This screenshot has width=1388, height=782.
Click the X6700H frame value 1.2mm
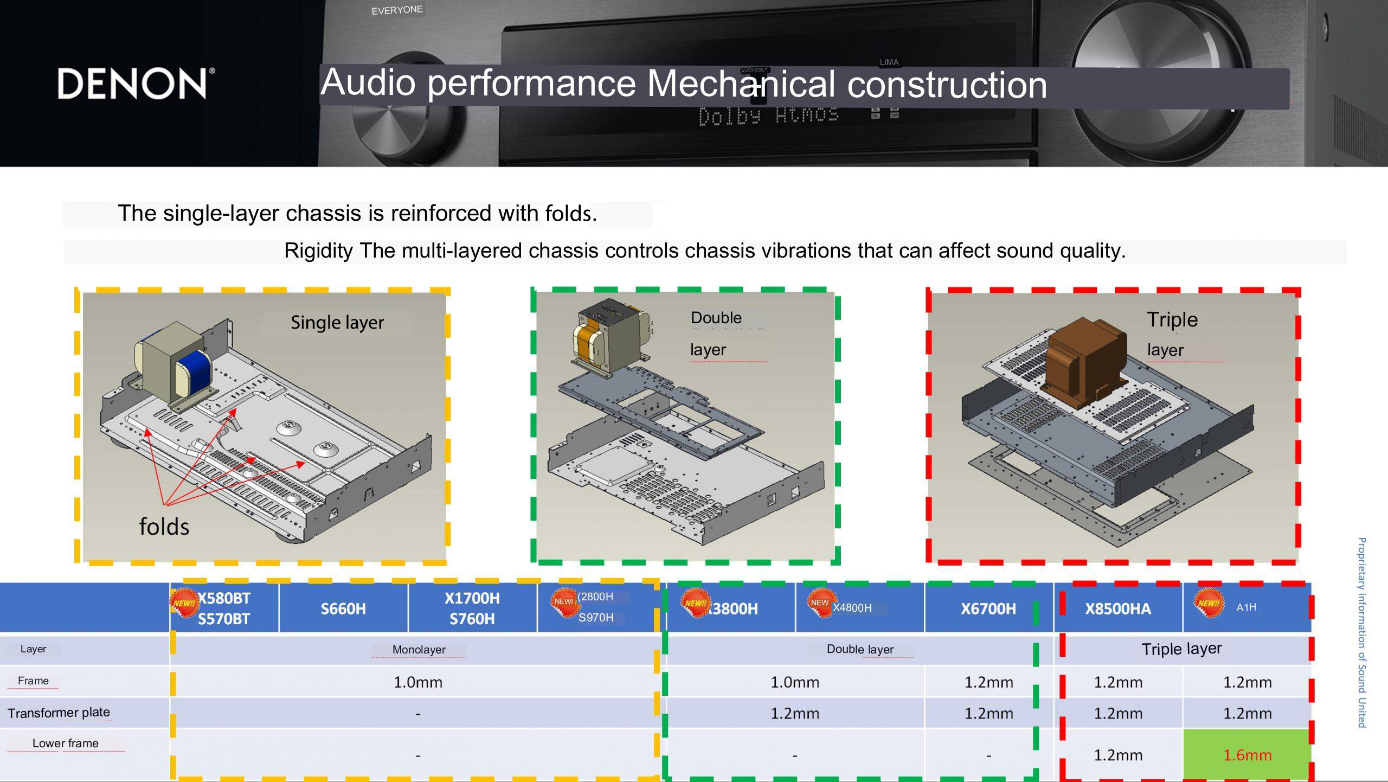click(988, 682)
